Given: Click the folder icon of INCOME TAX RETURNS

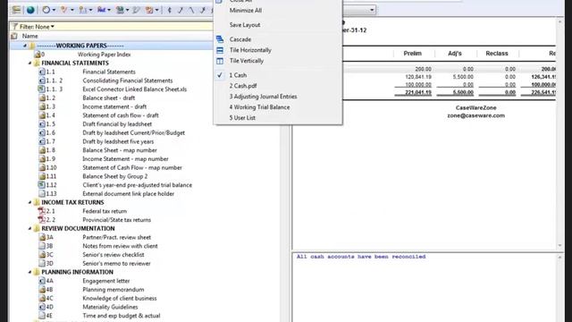Looking at the screenshot, I should point(37,202).
